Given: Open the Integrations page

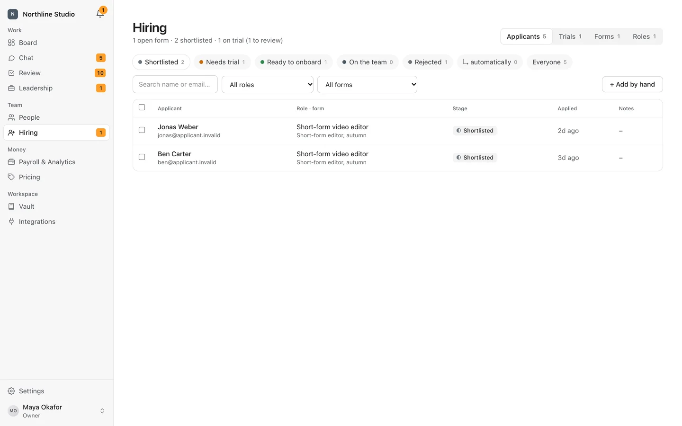Looking at the screenshot, I should (x=56, y=222).
